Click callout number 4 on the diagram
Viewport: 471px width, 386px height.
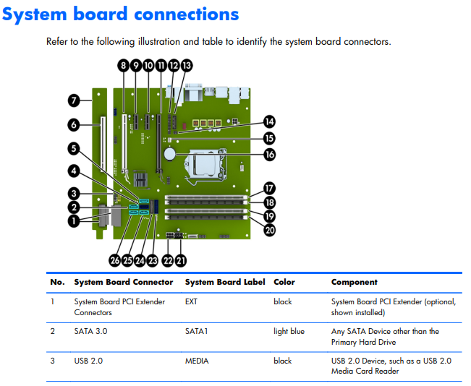coord(74,171)
